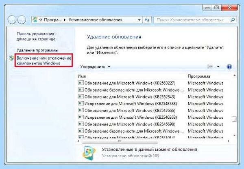Image resolution: width=244 pixels, height=169 pixels.
Task: Click the address bar folder icon
Action: (35, 20)
